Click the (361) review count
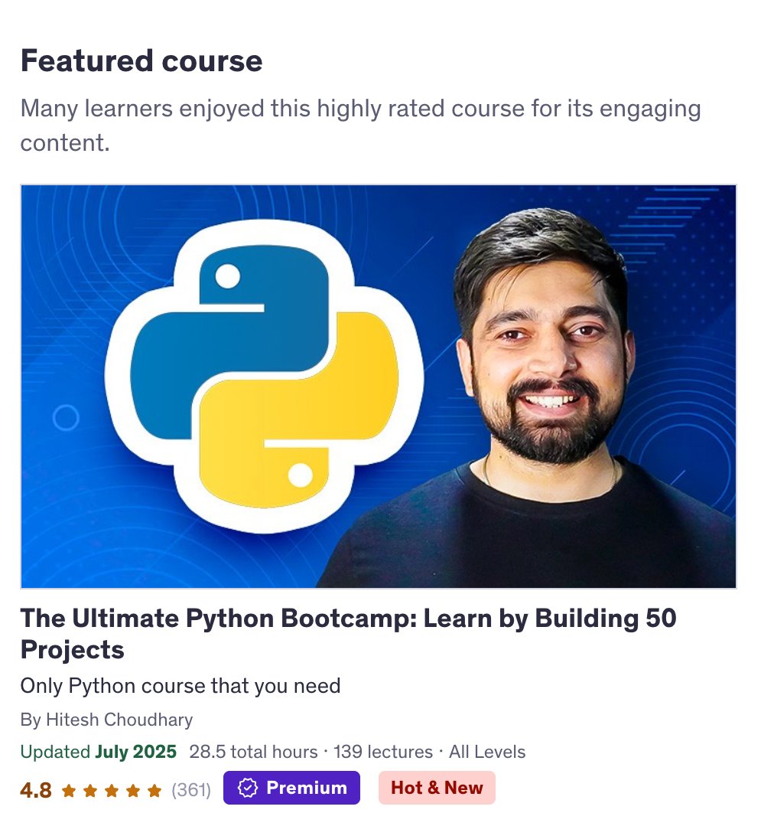This screenshot has width=774, height=813. [191, 790]
